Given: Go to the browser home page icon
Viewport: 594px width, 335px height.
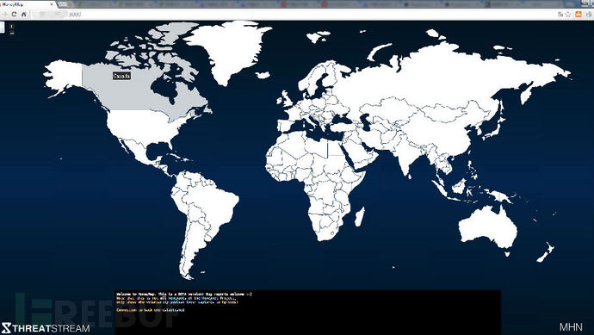Looking at the screenshot, I should (x=23, y=14).
